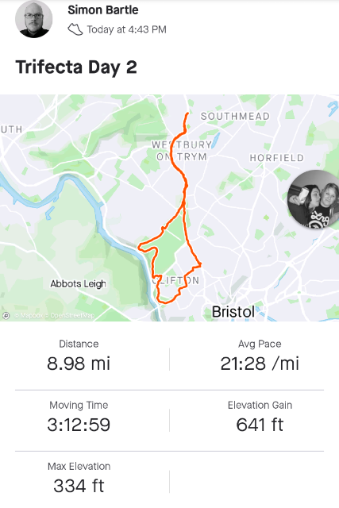
Task: Open the Trifecta Day 2 activity title
Action: (76, 67)
